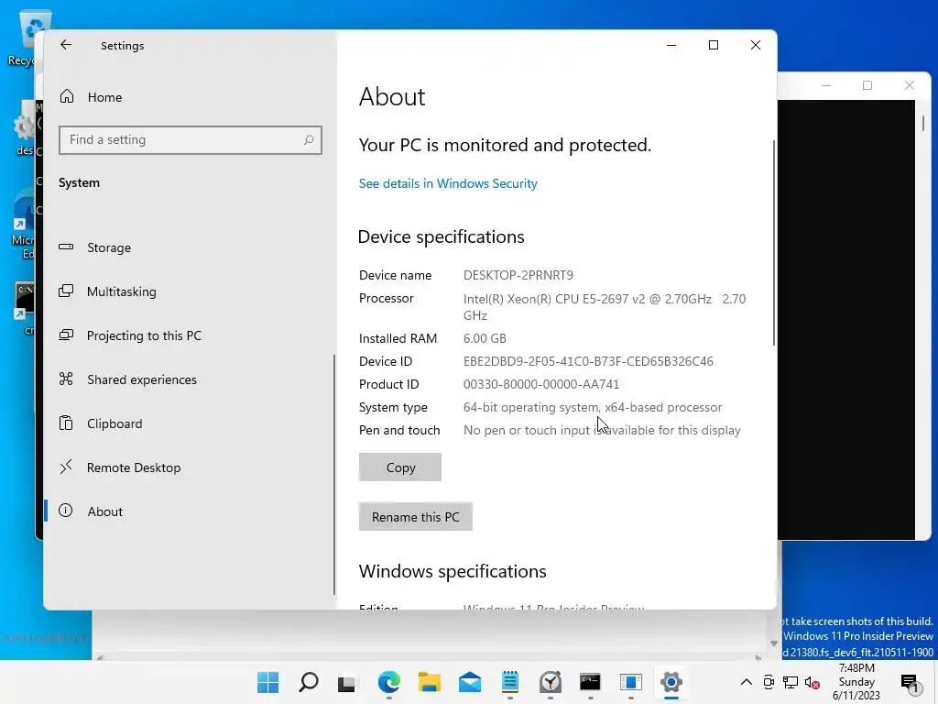Image resolution: width=938 pixels, height=704 pixels.
Task: Select the Installed RAM value 6.00 GB
Action: click(485, 338)
